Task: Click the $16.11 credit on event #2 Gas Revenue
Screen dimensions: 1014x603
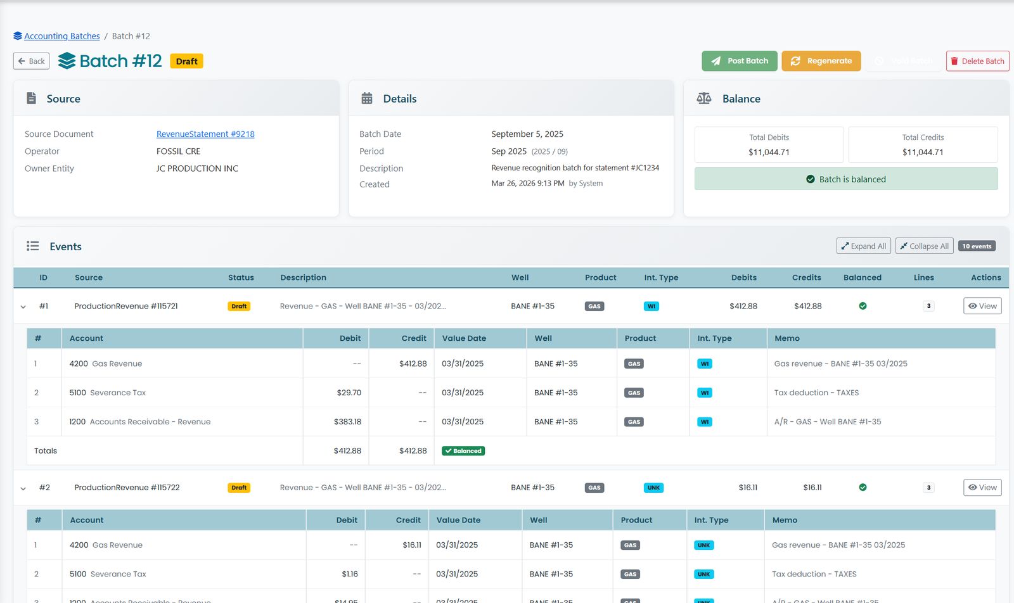Action: coord(412,545)
